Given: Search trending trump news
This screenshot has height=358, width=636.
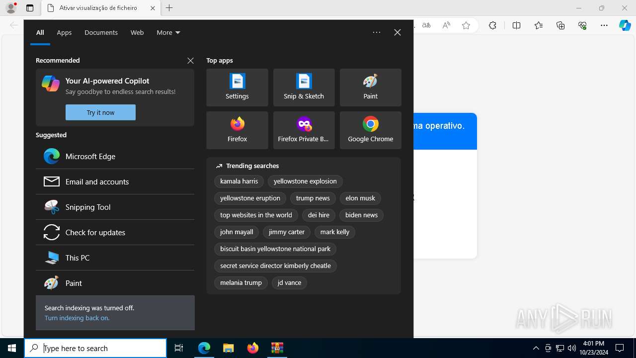Looking at the screenshot, I should (313, 198).
